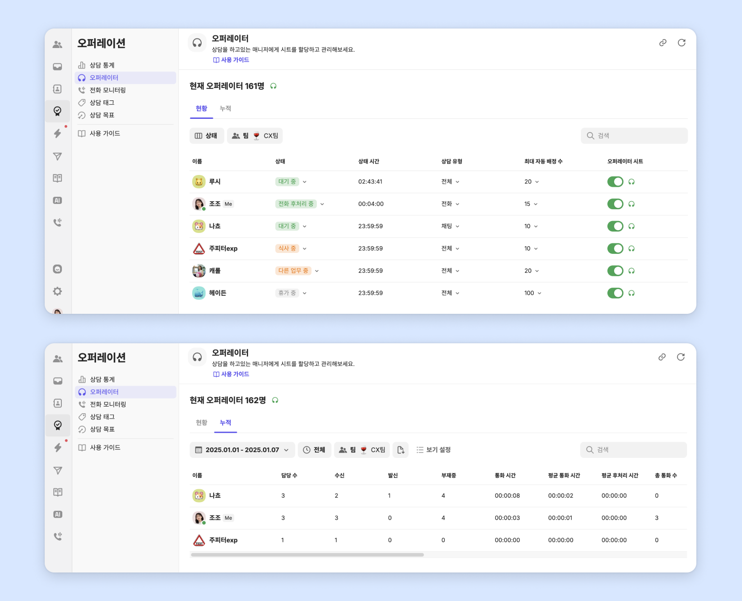This screenshot has width=742, height=601.
Task: Switch to 누적 tab in the 161명 panel
Action: 225,108
